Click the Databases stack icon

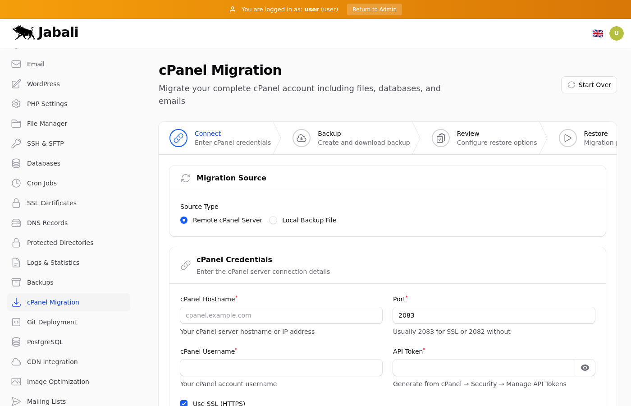point(16,163)
